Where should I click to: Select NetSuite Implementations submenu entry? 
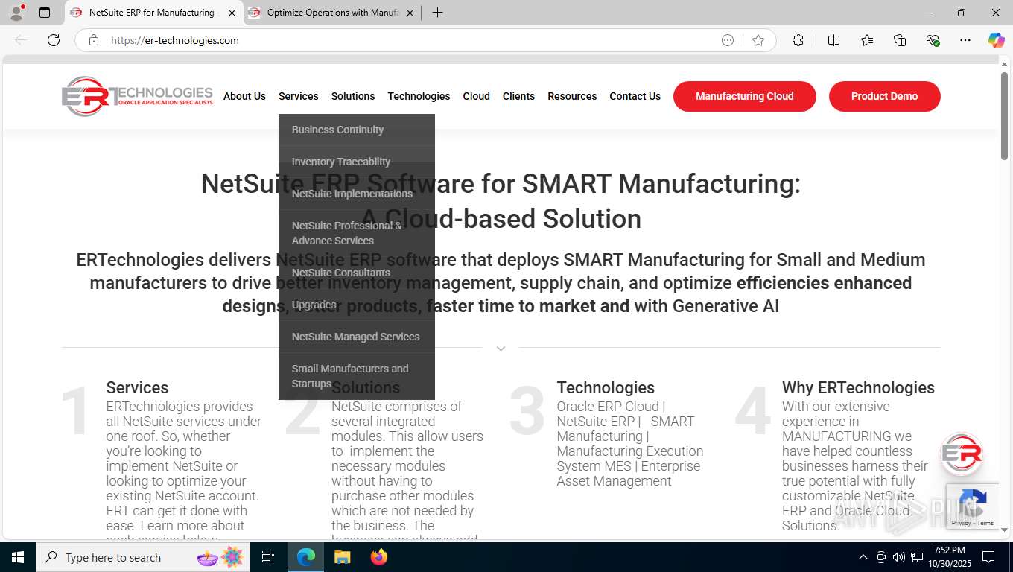pyautogui.click(x=356, y=194)
